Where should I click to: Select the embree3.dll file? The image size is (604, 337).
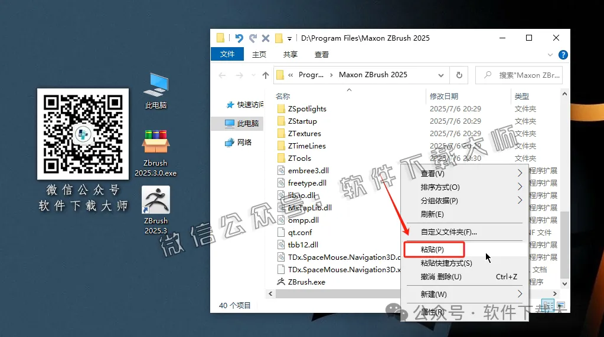pos(308,171)
